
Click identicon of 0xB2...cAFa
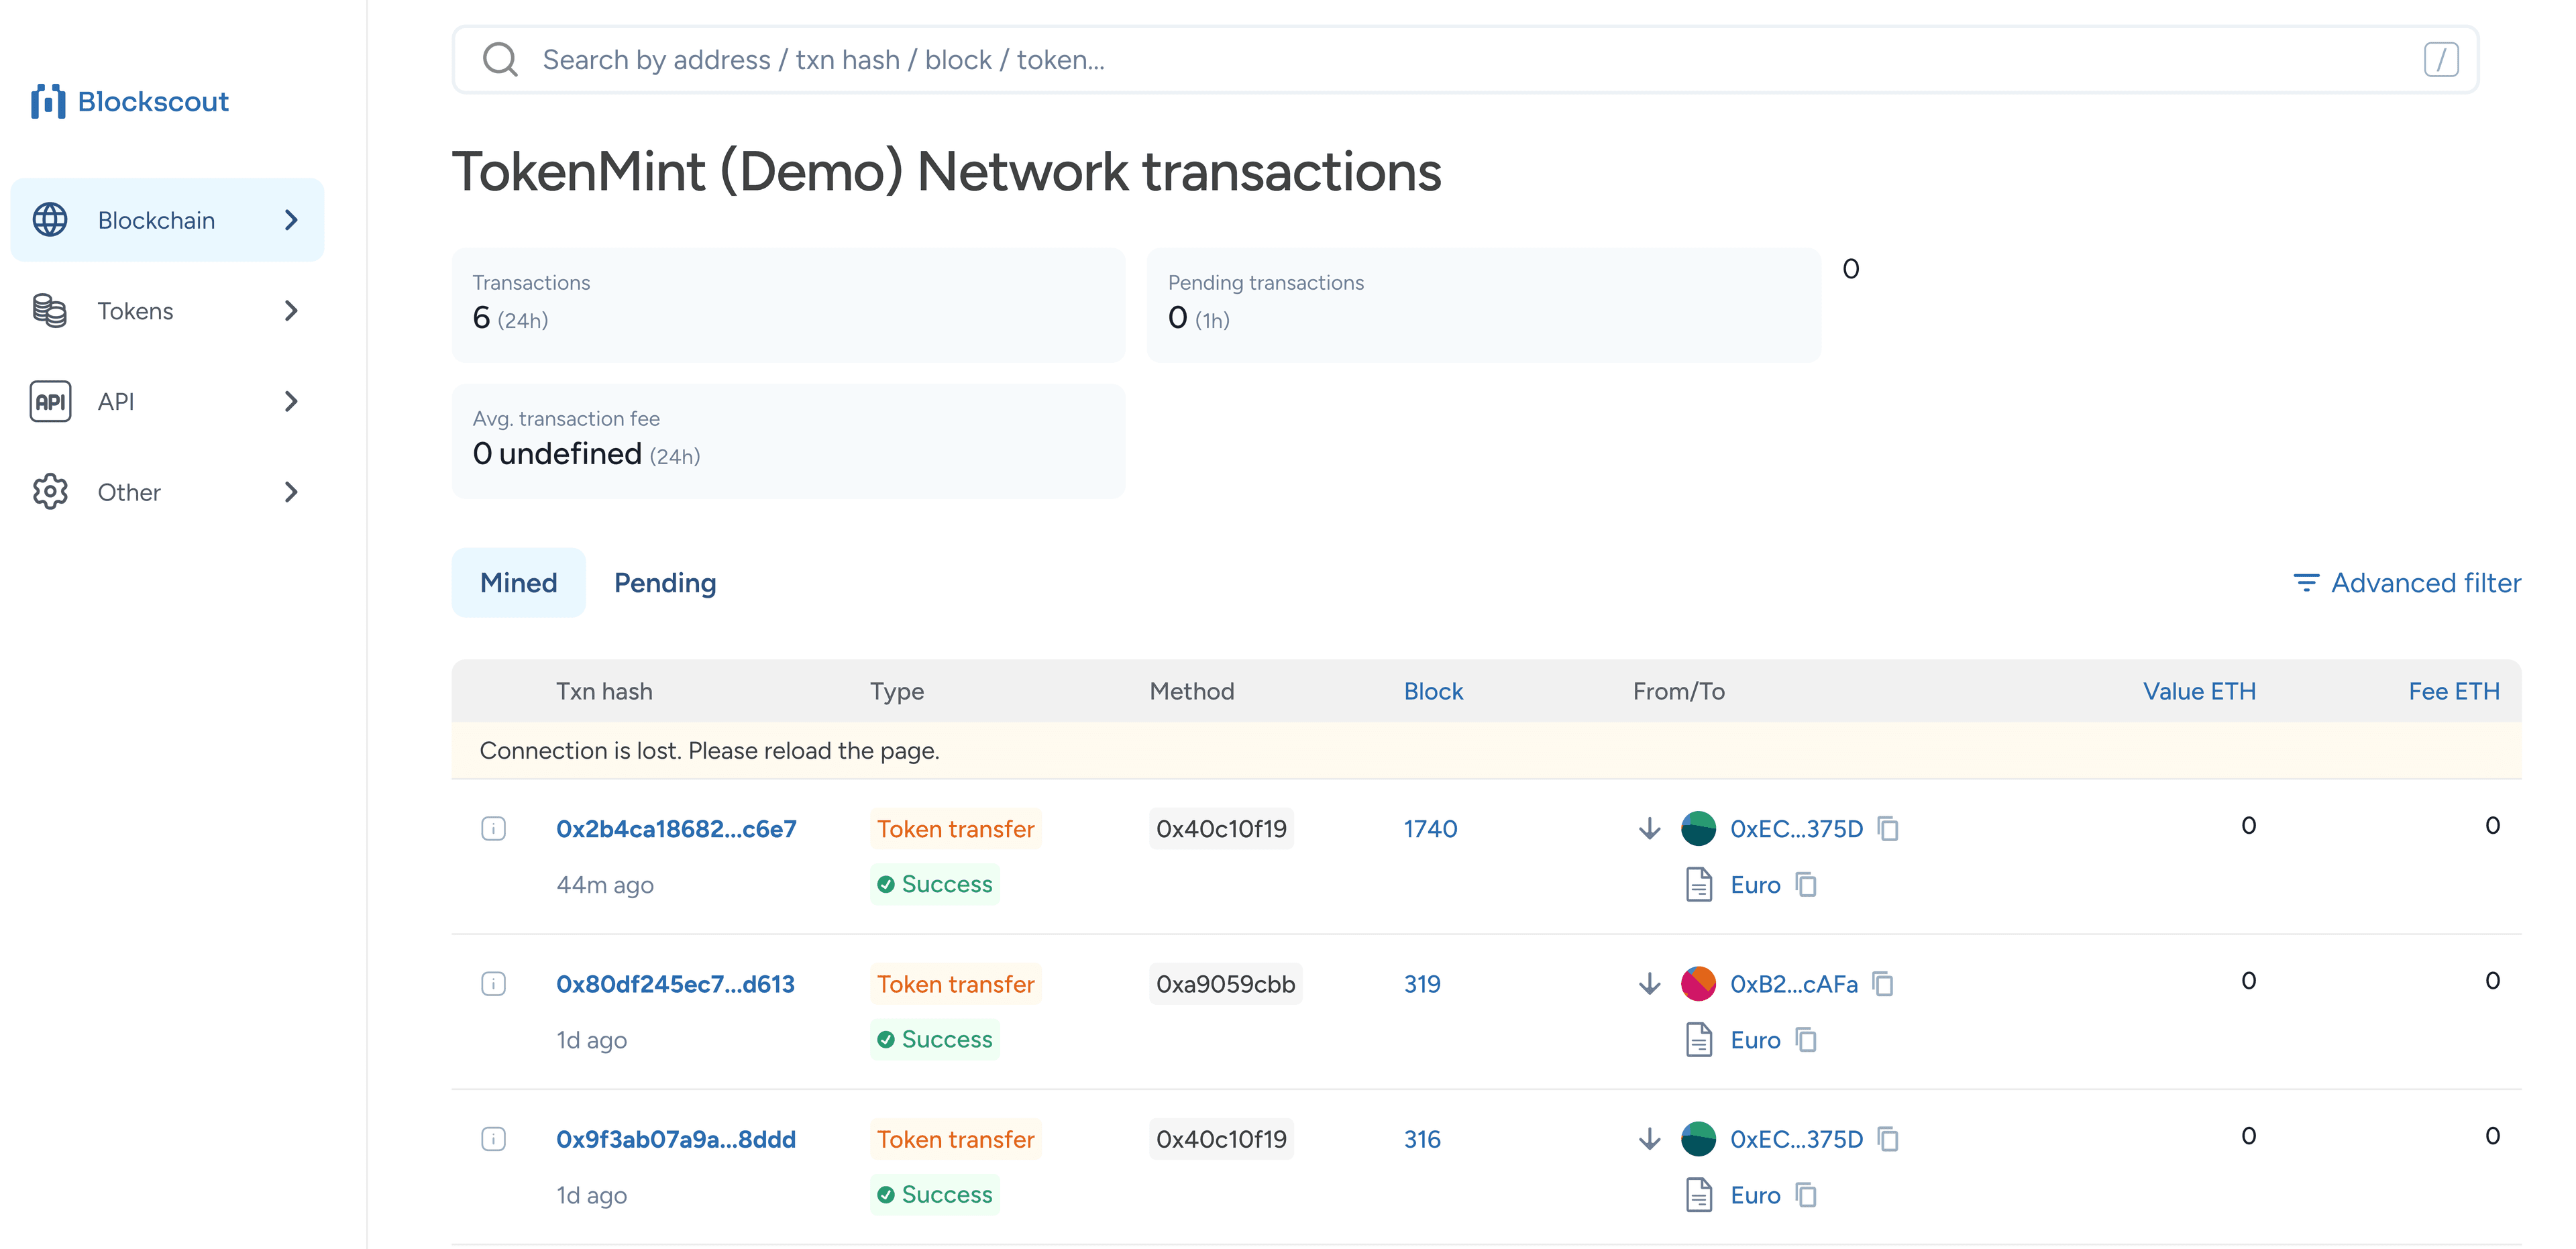click(1698, 984)
